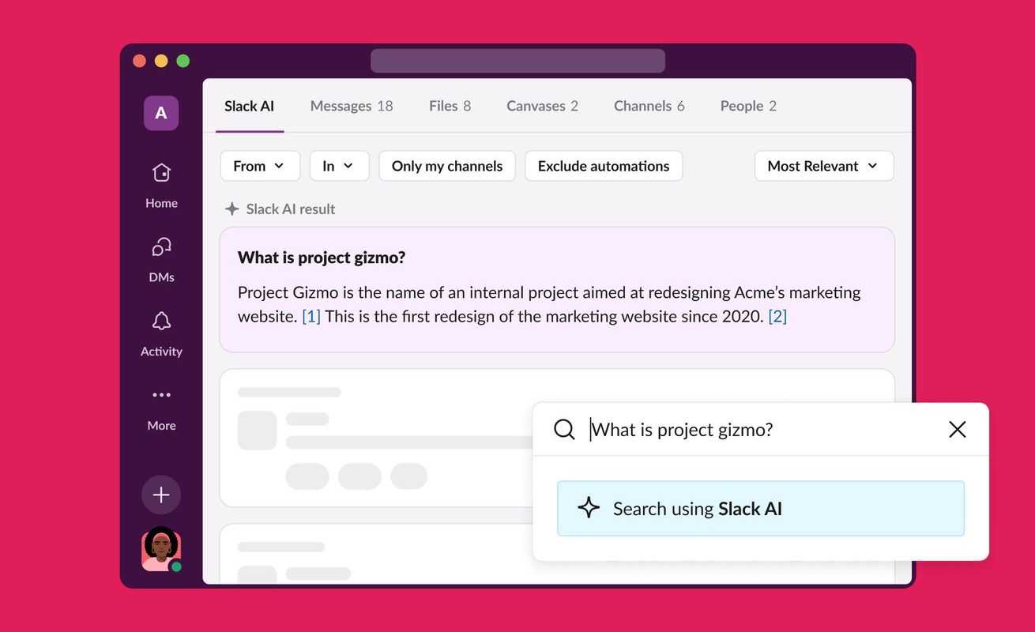
Task: Click Search using Slack AI
Action: coord(761,508)
